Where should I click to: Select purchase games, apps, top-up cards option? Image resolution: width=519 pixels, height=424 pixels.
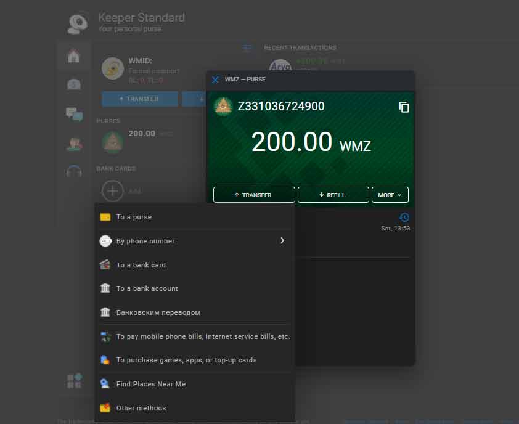pyautogui.click(x=195, y=360)
